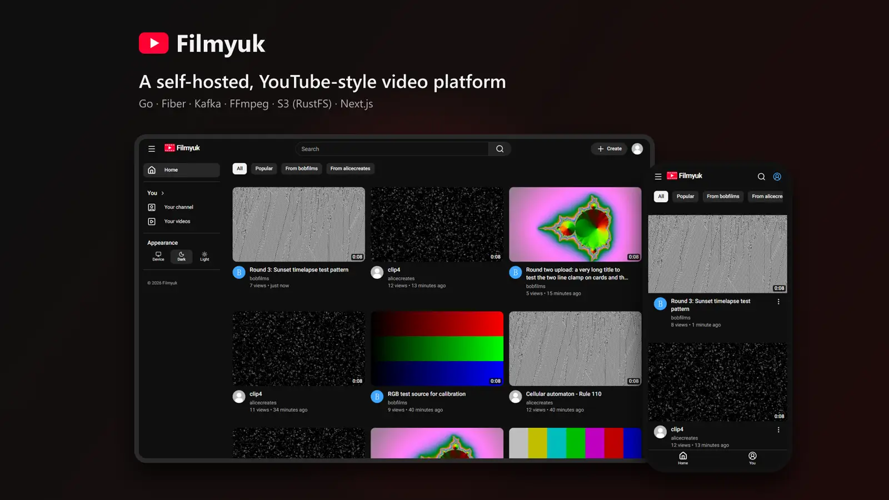Select the mobile Popular filter chip
The image size is (889, 500).
click(685, 196)
